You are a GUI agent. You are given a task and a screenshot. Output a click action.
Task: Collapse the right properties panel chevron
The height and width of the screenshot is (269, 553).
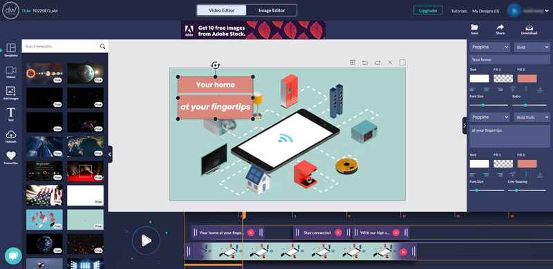[x=465, y=126]
